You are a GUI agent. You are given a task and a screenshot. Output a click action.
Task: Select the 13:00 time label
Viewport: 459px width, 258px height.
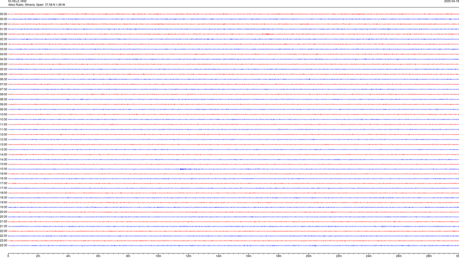point(3,144)
